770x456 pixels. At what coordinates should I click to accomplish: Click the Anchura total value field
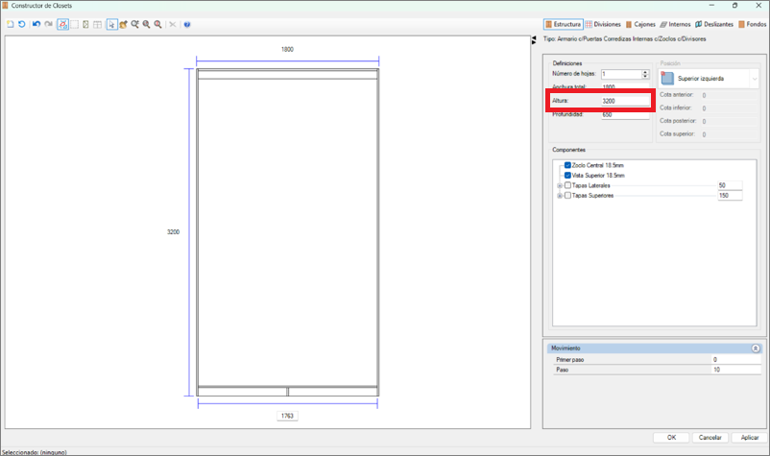click(x=625, y=87)
